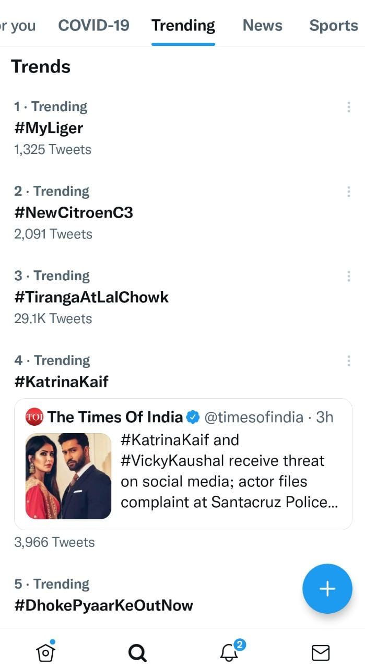This screenshot has height=668, width=365.
Task: Open the #DhokePyaarKeOutNow hashtag
Action: point(103,605)
